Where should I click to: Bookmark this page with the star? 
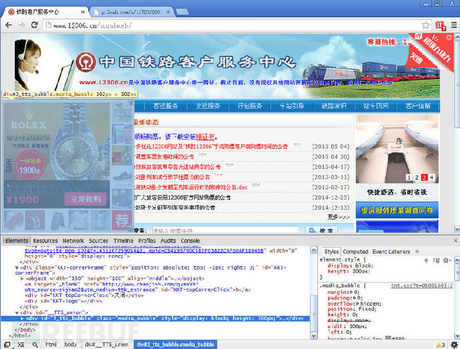click(x=426, y=25)
